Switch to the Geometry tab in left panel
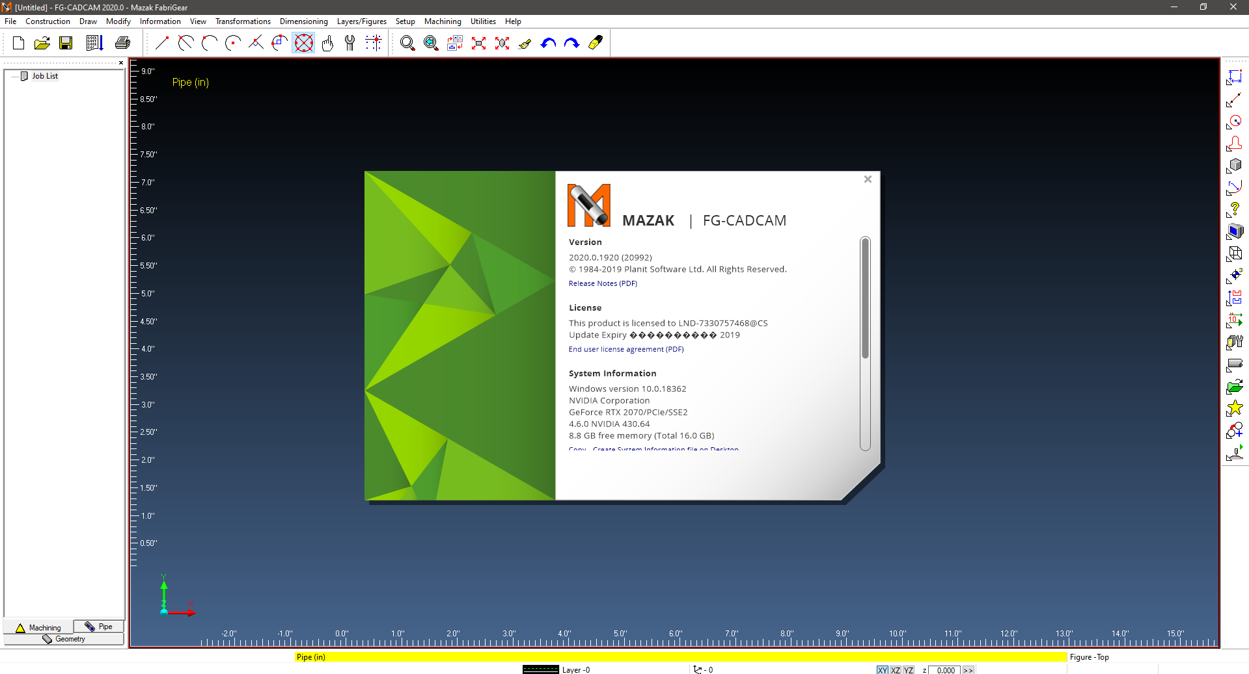This screenshot has width=1249, height=674. (64, 639)
